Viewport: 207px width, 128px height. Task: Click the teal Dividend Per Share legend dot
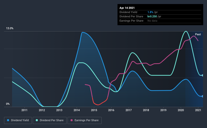[37, 120]
